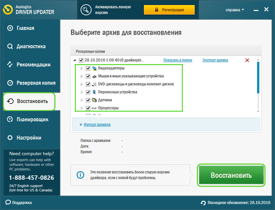This screenshot has height=210, width=275.
Task: Click the Видеоадаптеры device icon
Action: click(94, 68)
